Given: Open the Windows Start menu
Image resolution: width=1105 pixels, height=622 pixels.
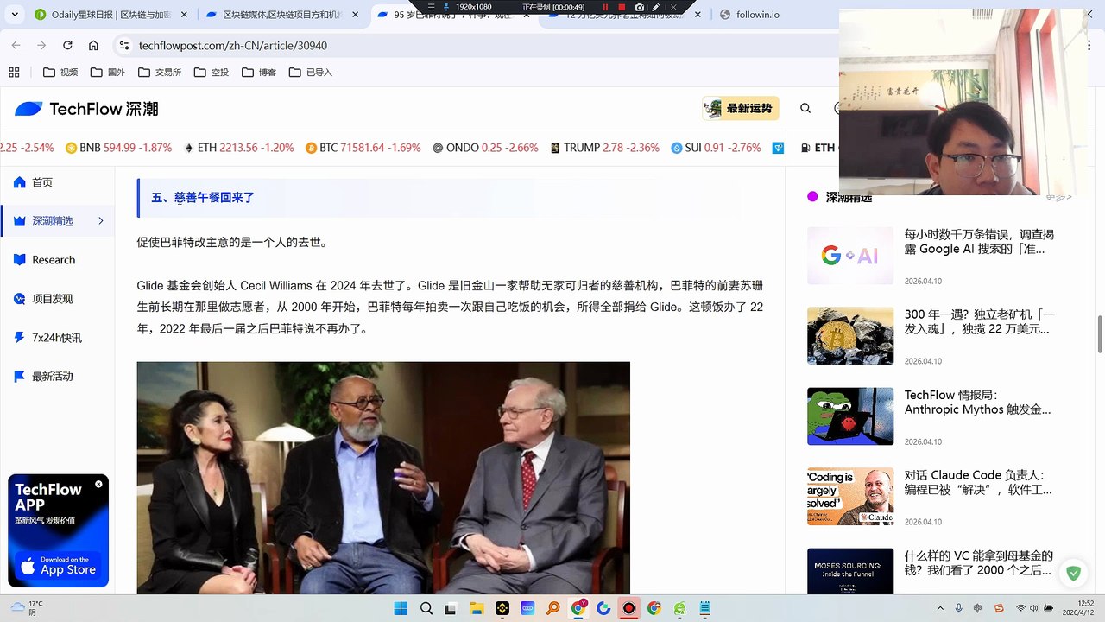Looking at the screenshot, I should (x=401, y=609).
